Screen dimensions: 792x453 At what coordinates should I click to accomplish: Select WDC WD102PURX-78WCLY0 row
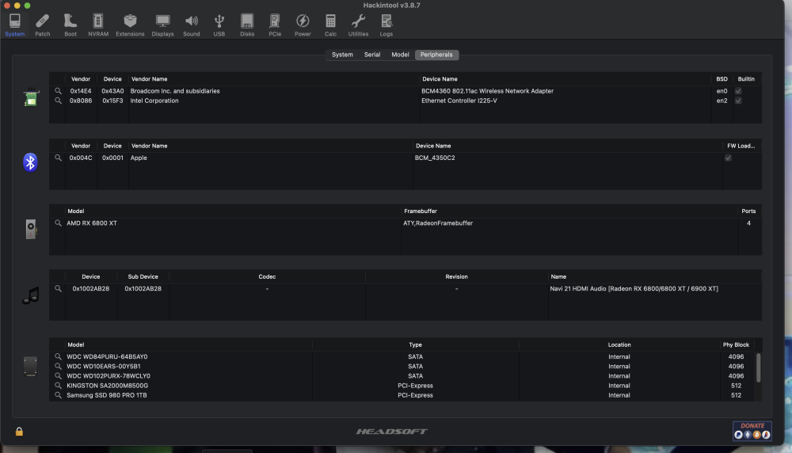pos(402,375)
